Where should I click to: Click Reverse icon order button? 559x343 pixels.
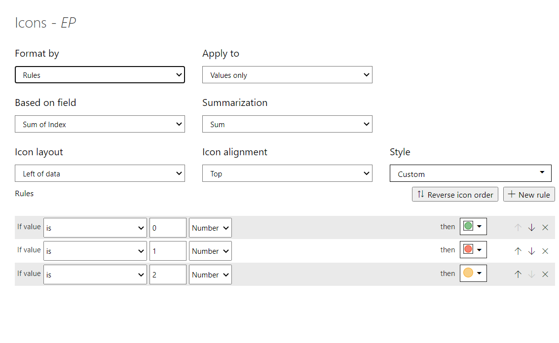pos(455,195)
